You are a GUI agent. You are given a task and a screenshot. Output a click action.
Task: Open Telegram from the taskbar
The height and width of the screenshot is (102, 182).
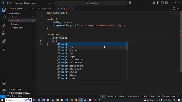click(39, 100)
